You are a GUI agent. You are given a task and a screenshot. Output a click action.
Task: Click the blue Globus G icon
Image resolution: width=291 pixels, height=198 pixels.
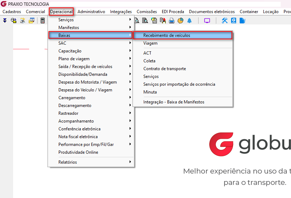tap(234, 21)
